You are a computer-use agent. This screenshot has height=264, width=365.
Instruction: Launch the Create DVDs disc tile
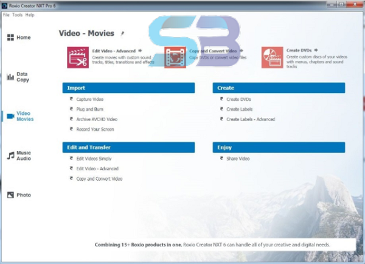[x=272, y=57]
